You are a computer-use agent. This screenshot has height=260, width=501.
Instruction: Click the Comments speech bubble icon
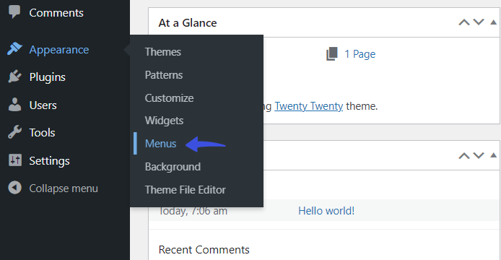(x=14, y=12)
